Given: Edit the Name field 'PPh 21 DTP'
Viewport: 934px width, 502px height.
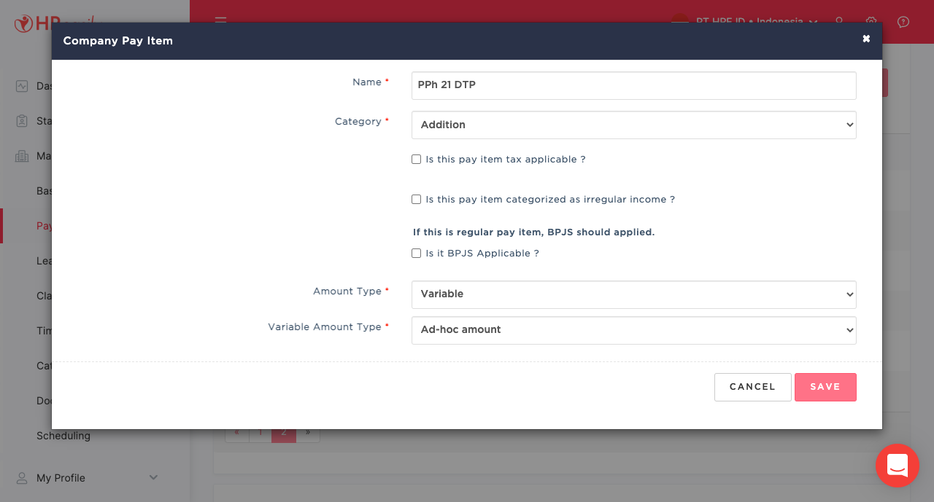Looking at the screenshot, I should point(633,85).
